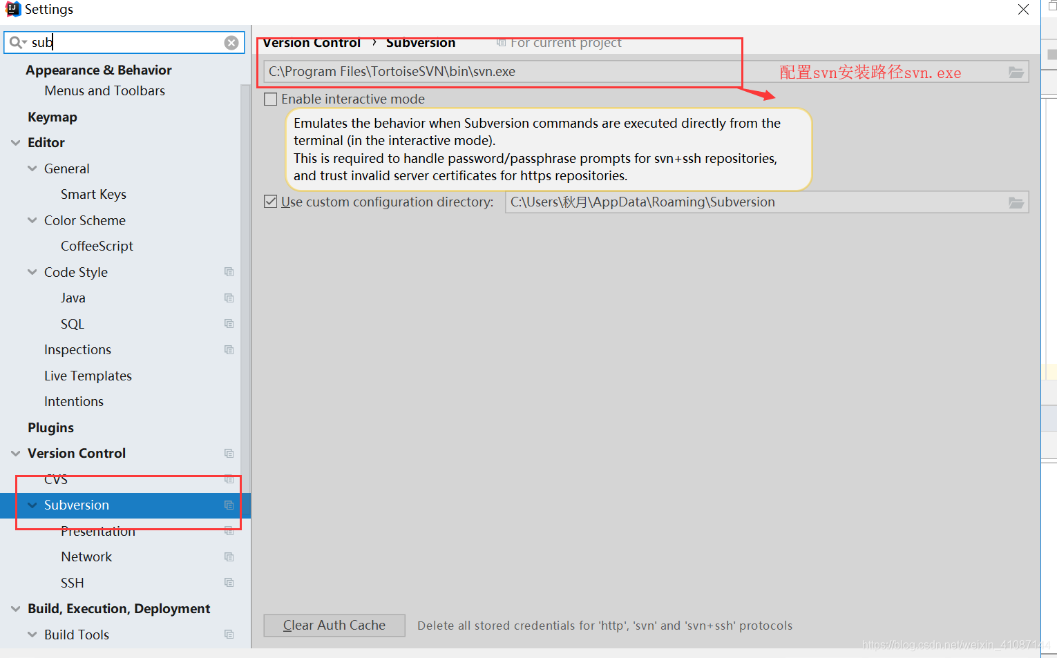Collapse Build, Execution, Deployment node
1057x658 pixels.
click(16, 609)
